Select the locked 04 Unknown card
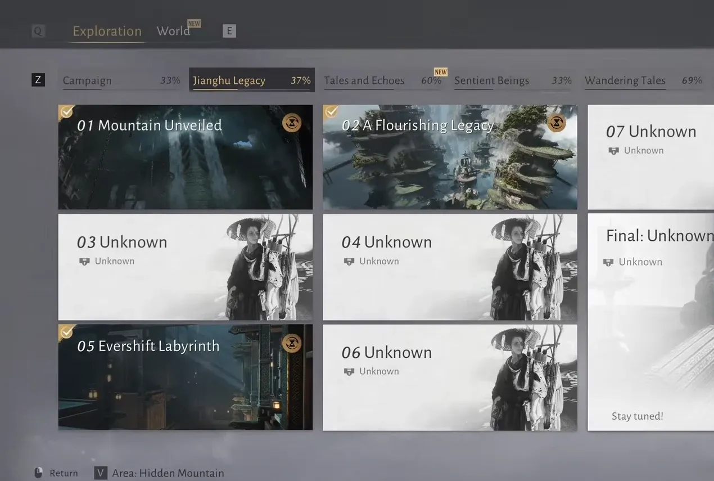 450,267
